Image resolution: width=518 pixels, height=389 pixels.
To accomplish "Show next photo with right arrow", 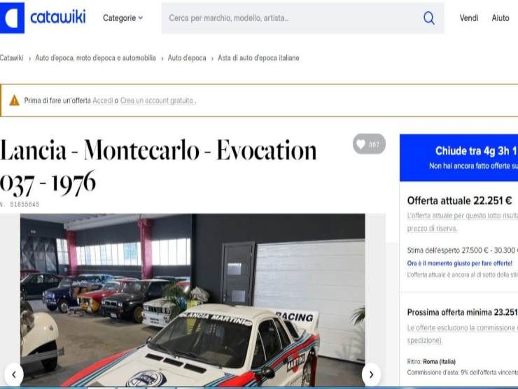I will coord(371,374).
